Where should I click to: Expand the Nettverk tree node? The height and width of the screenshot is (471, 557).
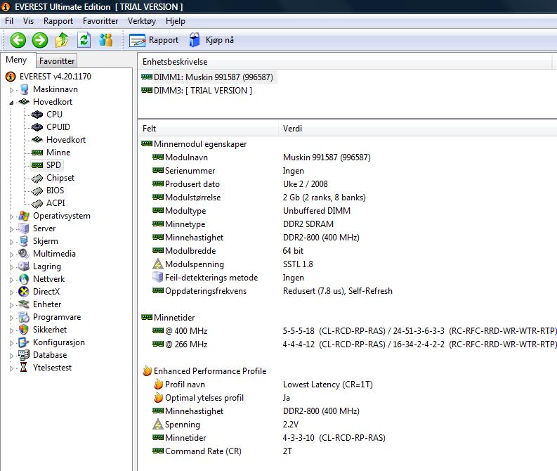(x=11, y=280)
